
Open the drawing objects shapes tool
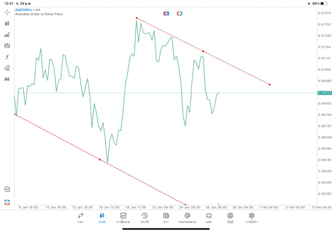[7, 68]
